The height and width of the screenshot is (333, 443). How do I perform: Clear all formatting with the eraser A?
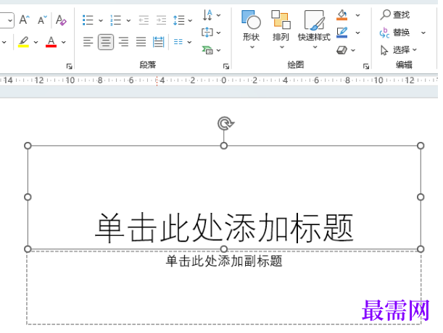pos(61,20)
